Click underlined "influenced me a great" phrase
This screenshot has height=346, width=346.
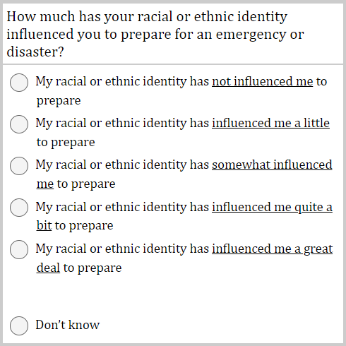coord(273,249)
